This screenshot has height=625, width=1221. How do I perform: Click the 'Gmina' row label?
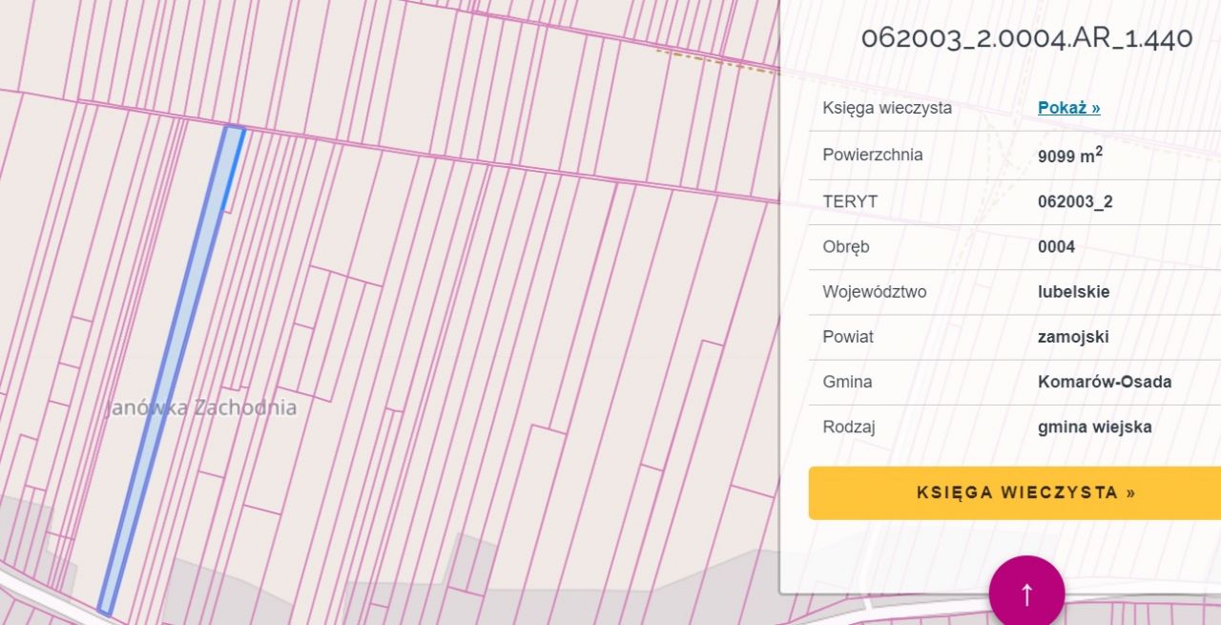pyautogui.click(x=847, y=382)
